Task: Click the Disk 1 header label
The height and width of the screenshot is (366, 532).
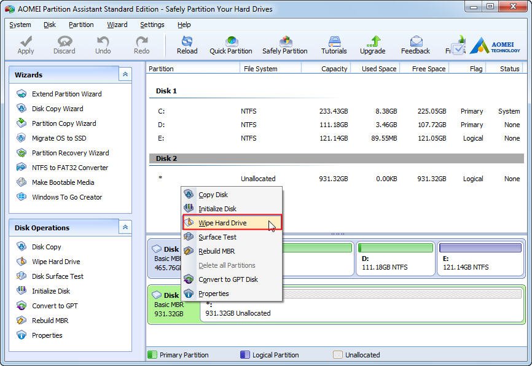Action: (166, 91)
